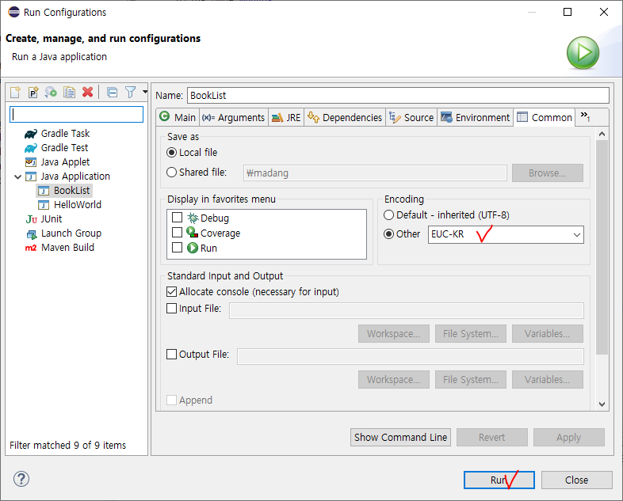Viewport: 623px width, 501px height.
Task: Click the New launch configuration icon
Action: pyautogui.click(x=15, y=93)
